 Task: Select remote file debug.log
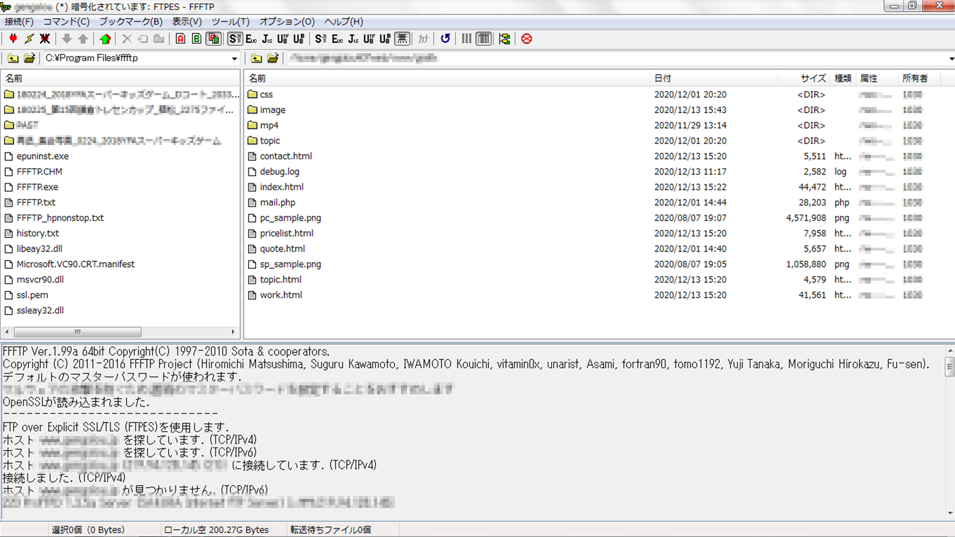(x=280, y=172)
